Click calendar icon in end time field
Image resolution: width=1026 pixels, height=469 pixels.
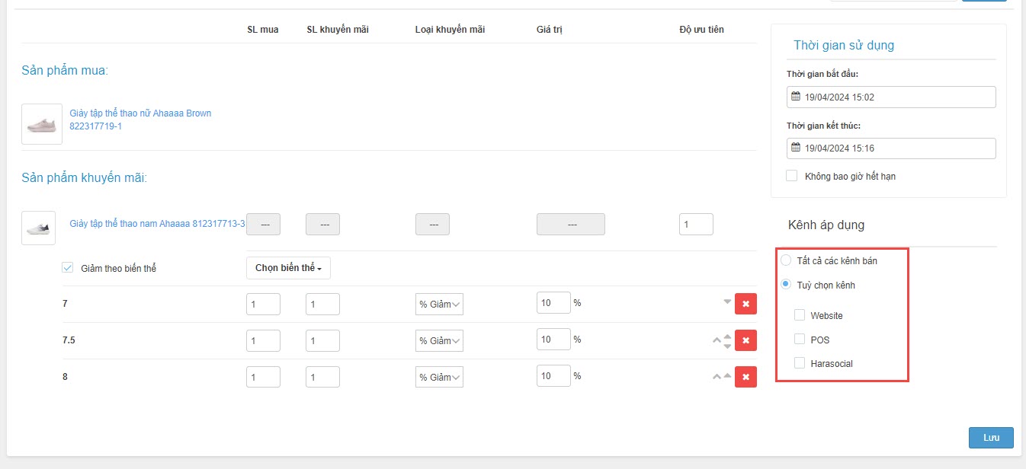[x=796, y=148]
